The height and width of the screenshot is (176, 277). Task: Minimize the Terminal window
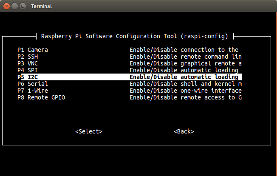(15, 6)
